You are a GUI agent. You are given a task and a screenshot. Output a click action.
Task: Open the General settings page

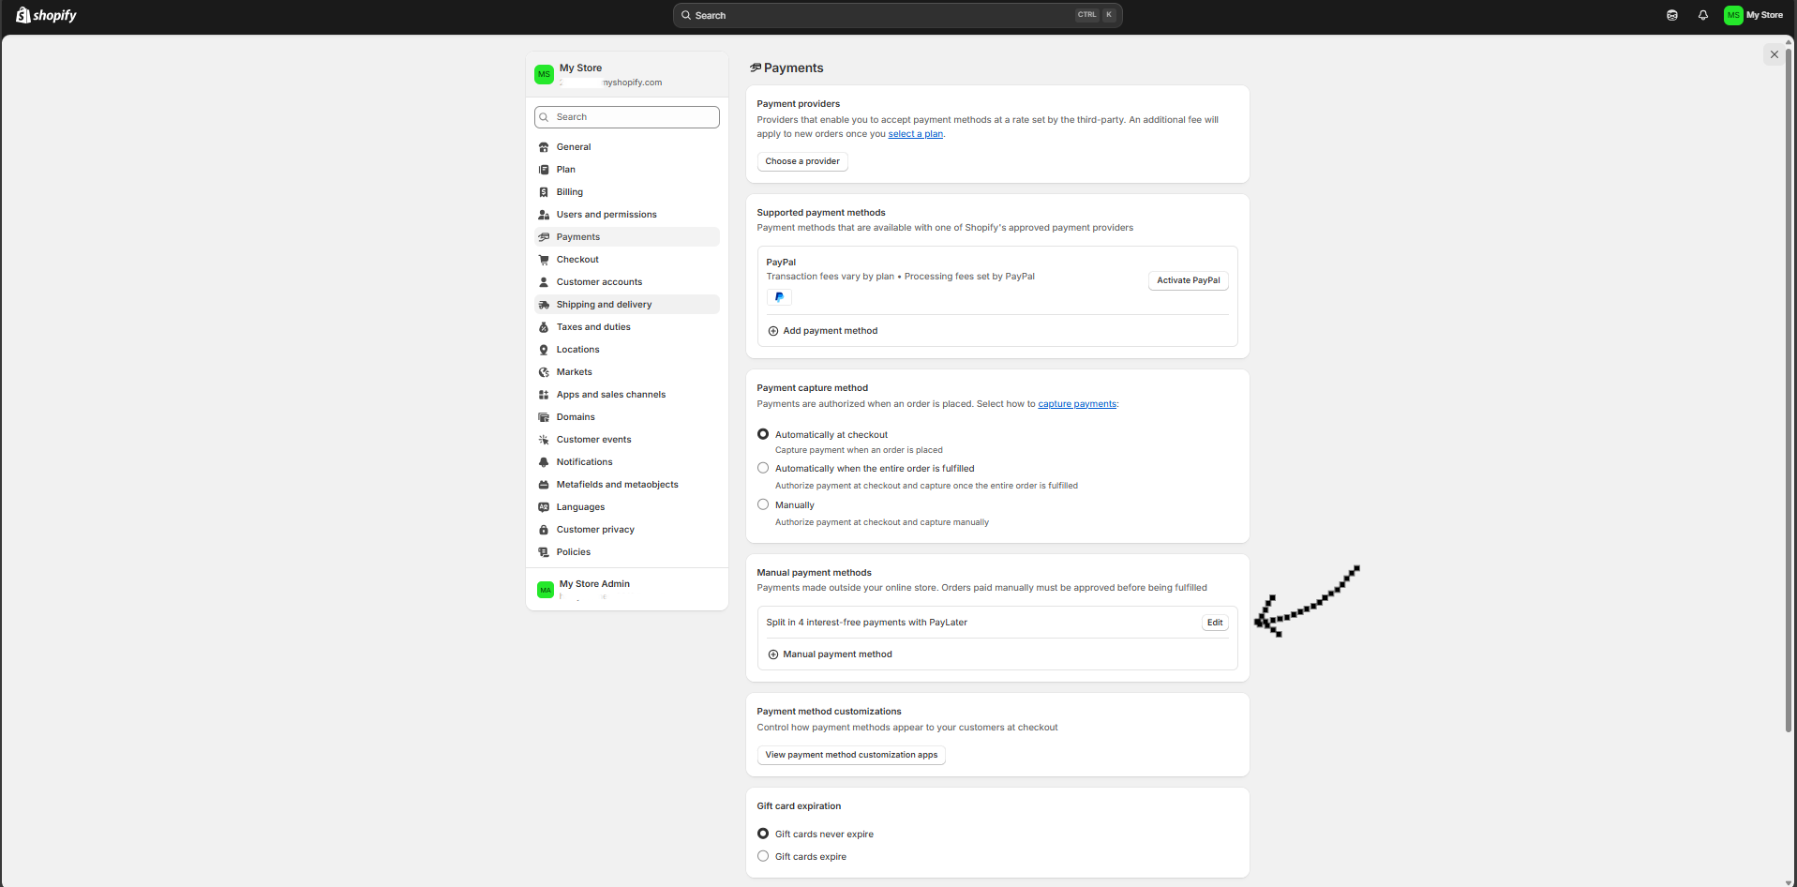(626, 147)
